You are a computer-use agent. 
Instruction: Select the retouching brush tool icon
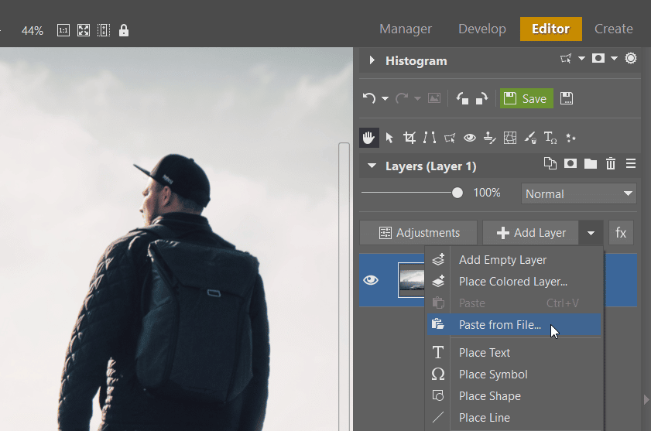coord(530,138)
